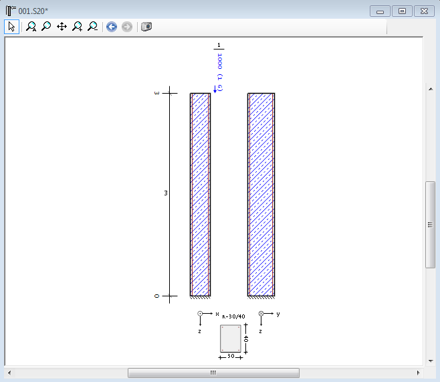Close the 001.S20 window
The height and width of the screenshot is (382, 440).
click(424, 11)
